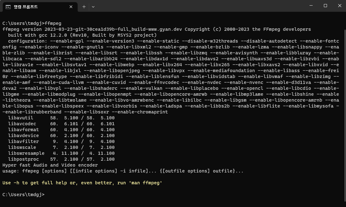Minimize the terminal window

tap(311, 6)
